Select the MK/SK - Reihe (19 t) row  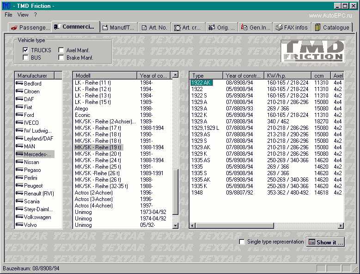pos(122,147)
